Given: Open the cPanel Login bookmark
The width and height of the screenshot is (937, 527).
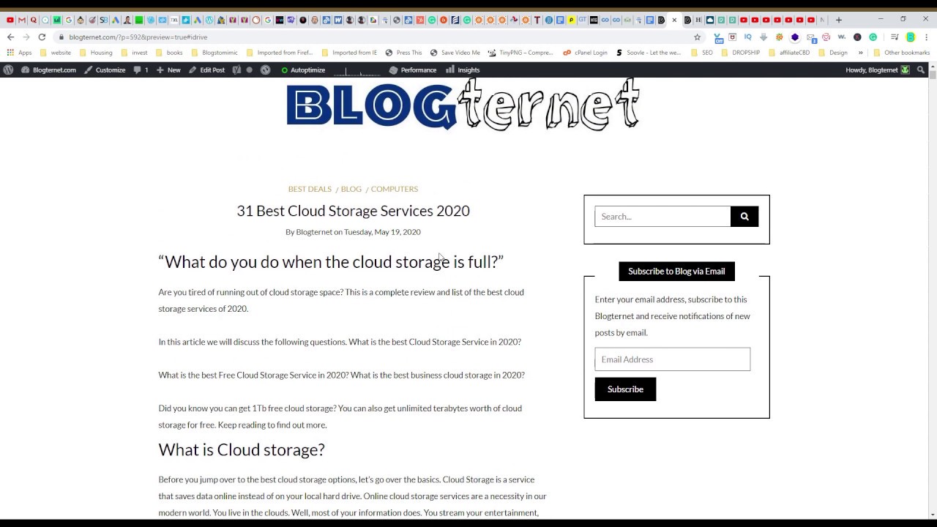Looking at the screenshot, I should coord(585,53).
